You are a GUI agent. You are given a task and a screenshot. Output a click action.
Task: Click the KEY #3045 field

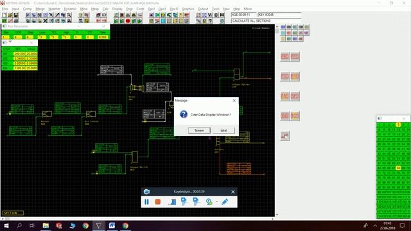click(x=279, y=15)
